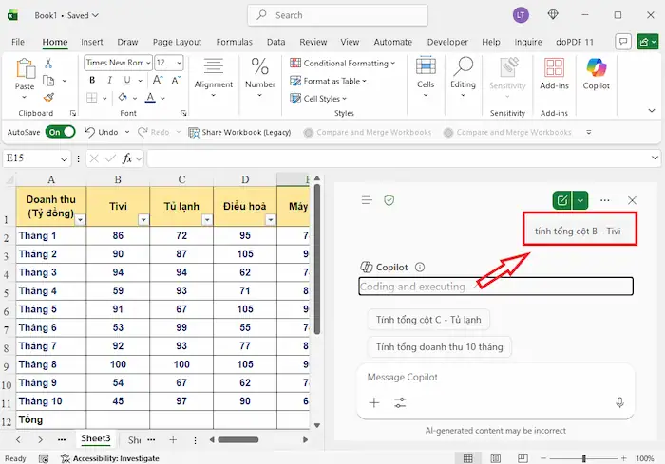Toggle Bold formatting
Screen dimensions: 665x464
click(92, 81)
